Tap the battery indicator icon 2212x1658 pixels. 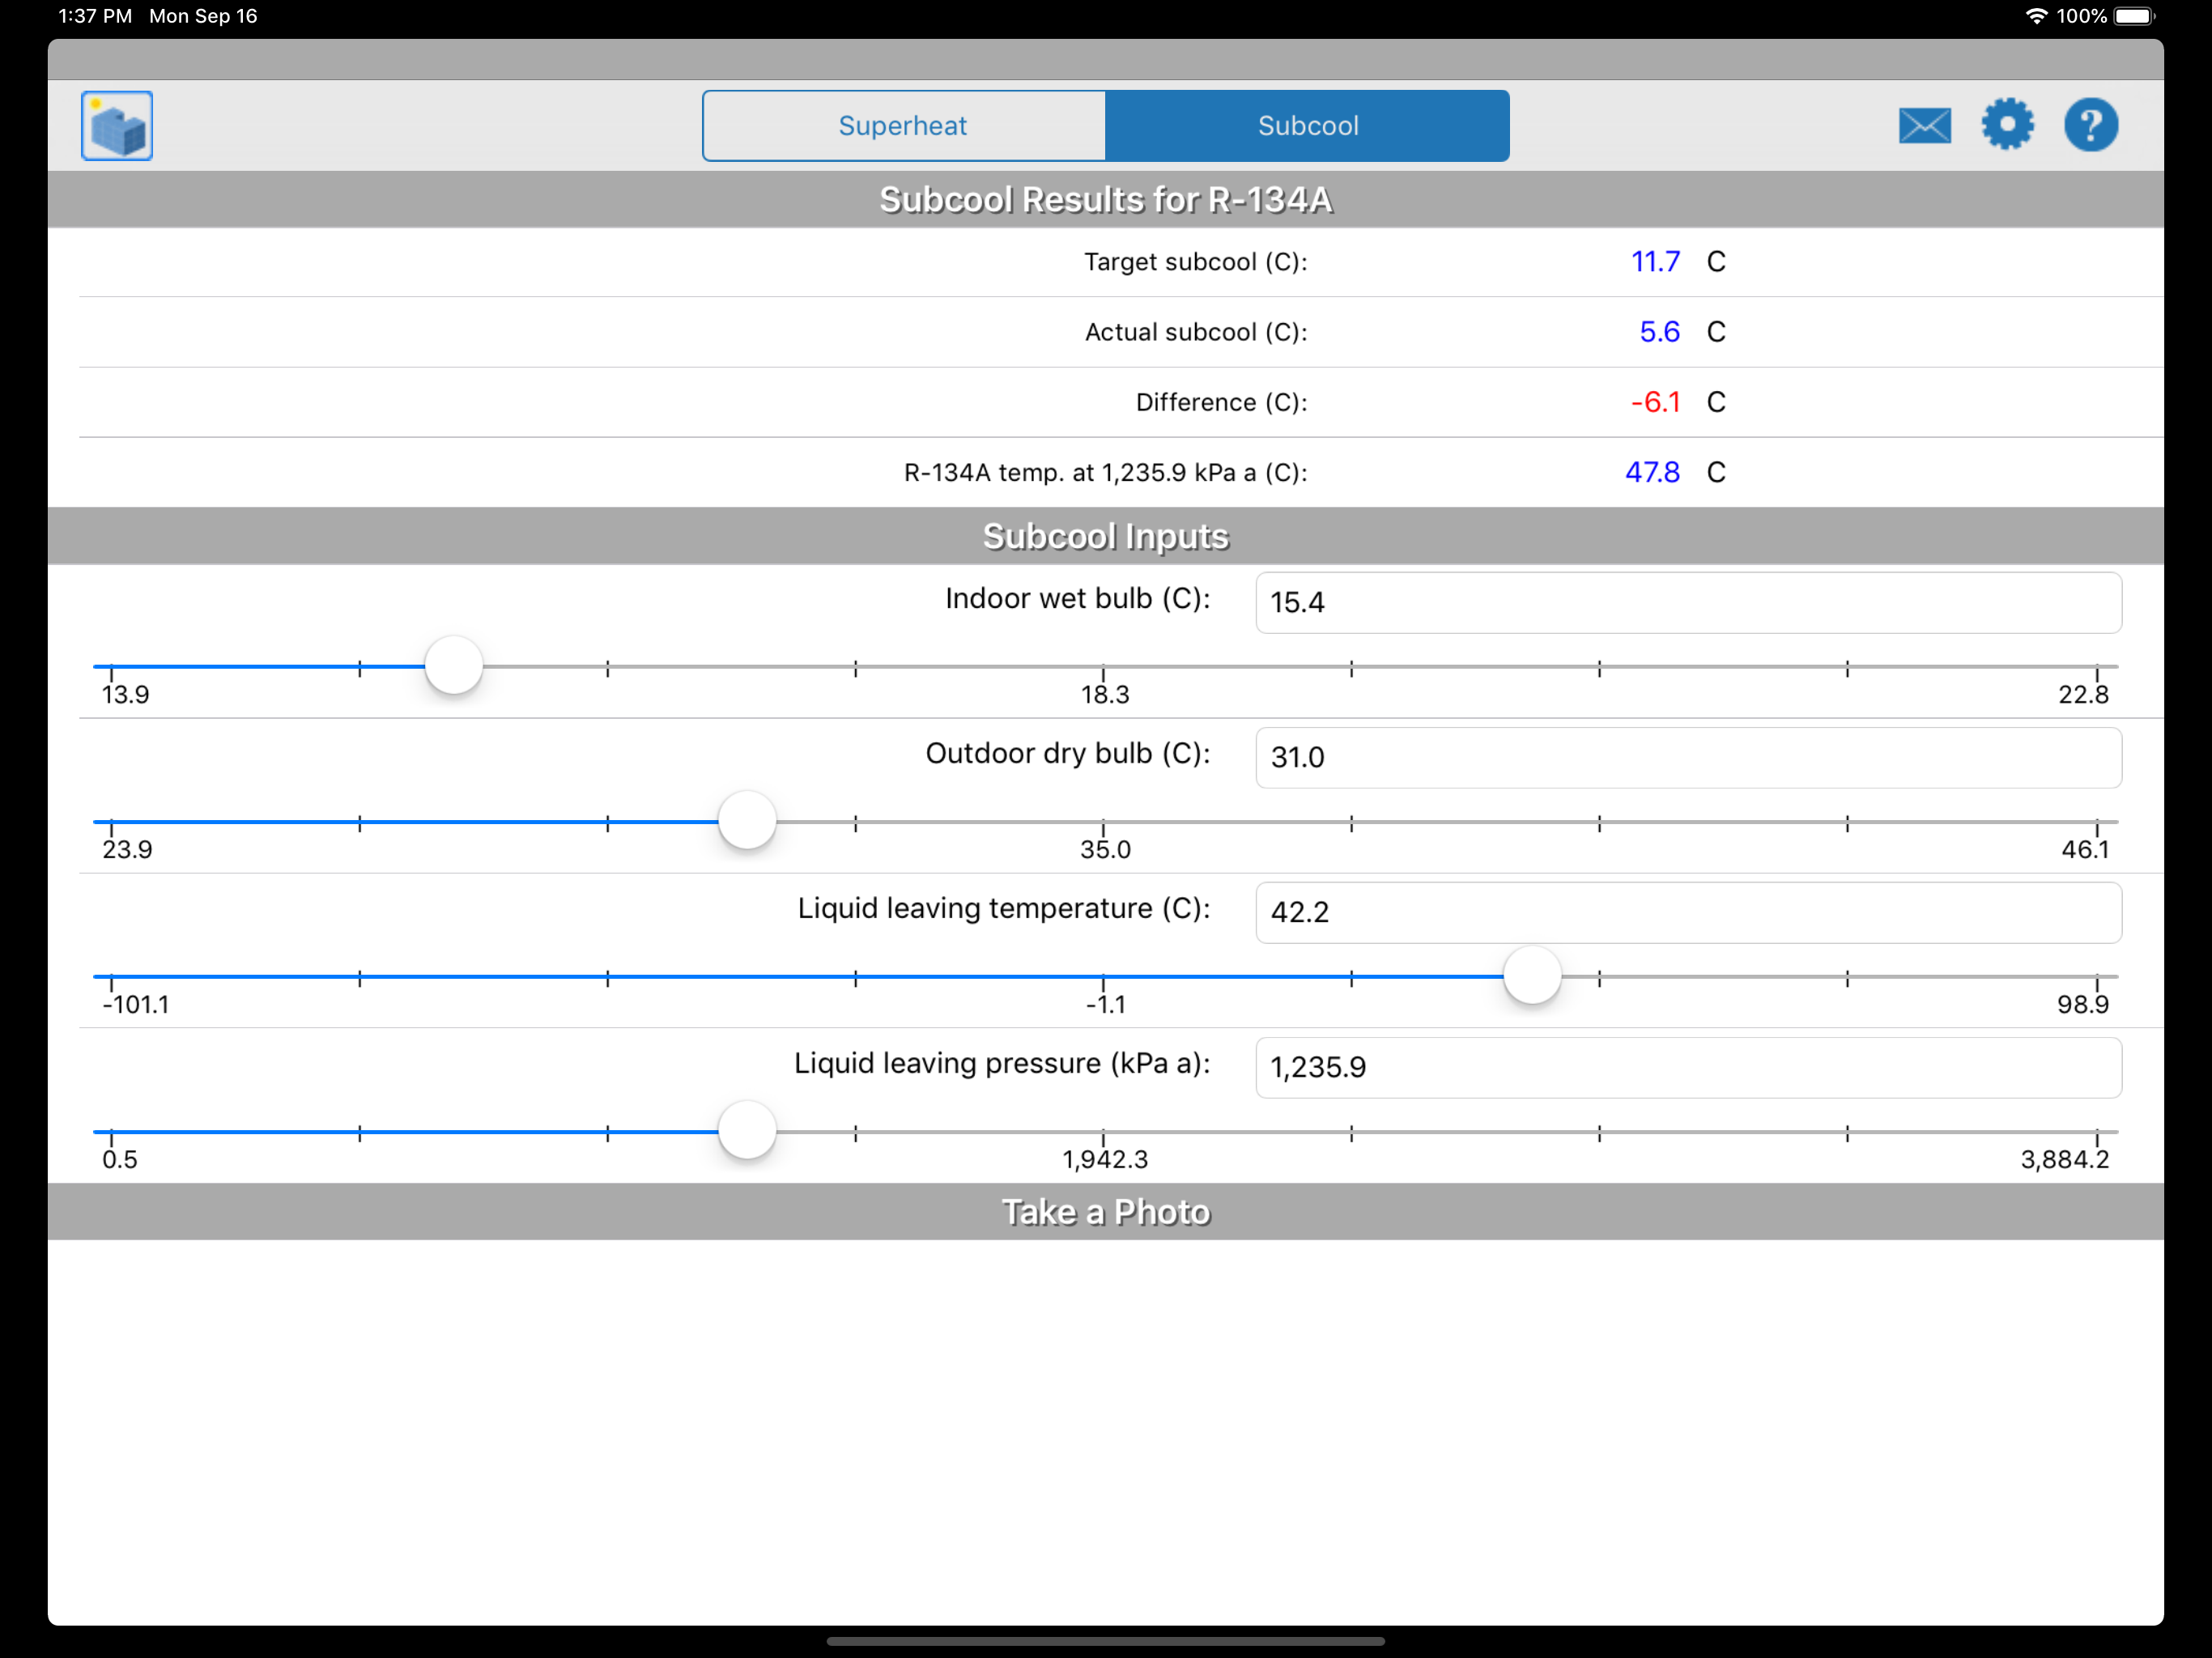(x=2134, y=16)
